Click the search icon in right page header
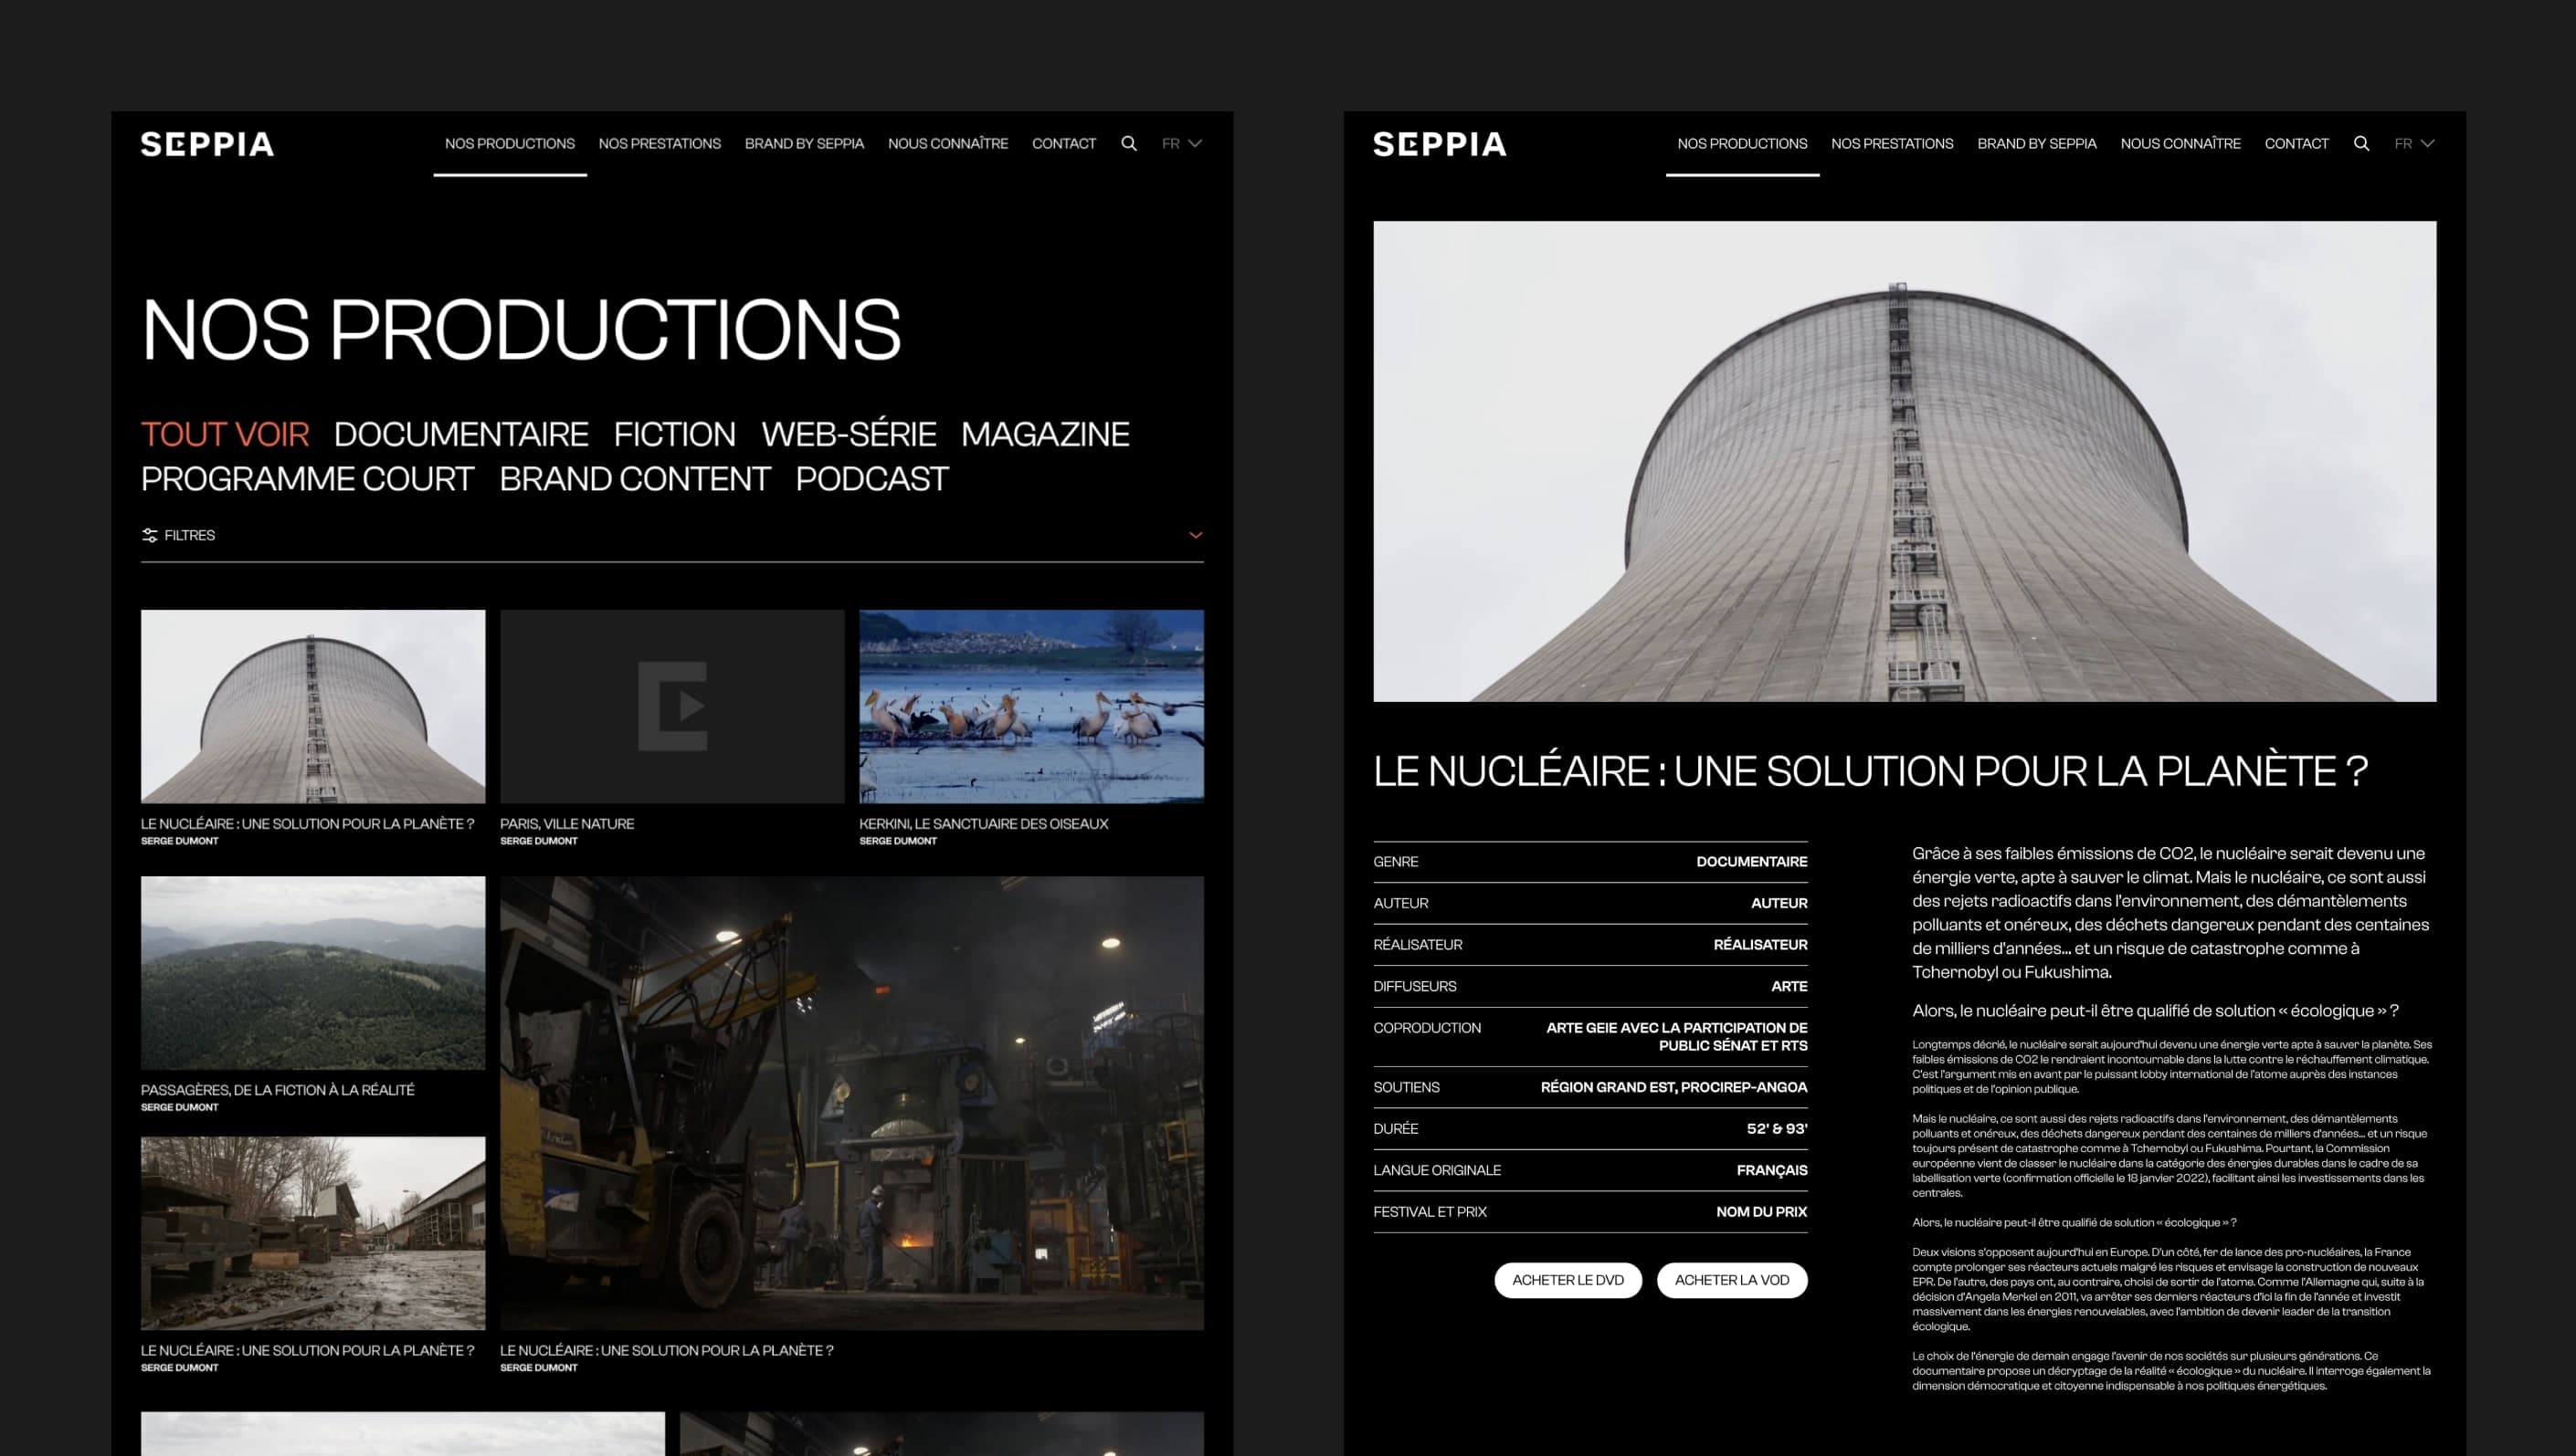 2361,143
